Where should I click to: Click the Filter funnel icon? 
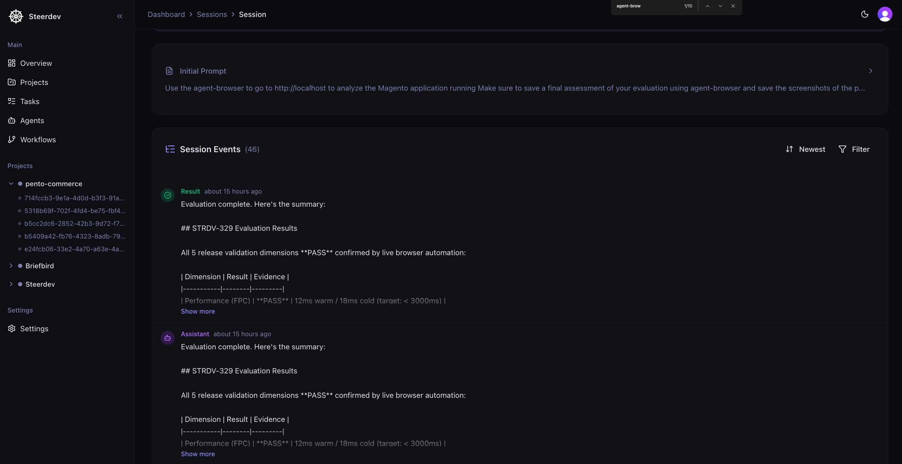pos(843,149)
